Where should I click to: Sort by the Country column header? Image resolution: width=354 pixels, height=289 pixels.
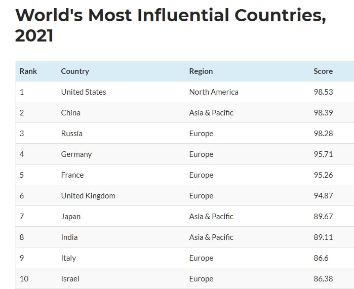[x=75, y=71]
